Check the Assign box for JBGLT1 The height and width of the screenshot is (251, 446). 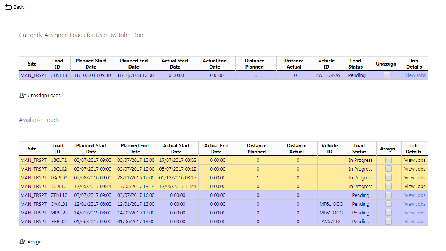(x=388, y=160)
